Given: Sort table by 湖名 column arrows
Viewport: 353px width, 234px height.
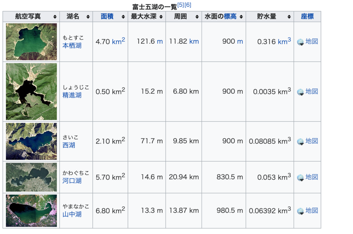Looking at the screenshot, I should (x=88, y=17).
